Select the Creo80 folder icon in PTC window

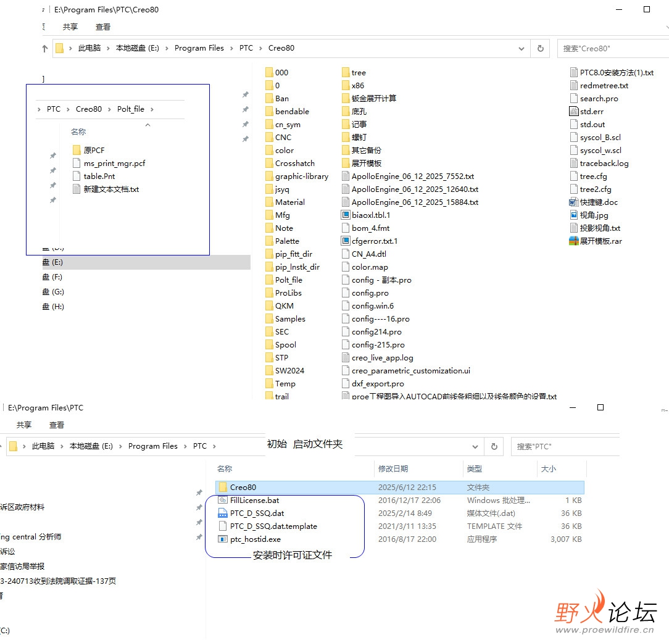coord(223,488)
